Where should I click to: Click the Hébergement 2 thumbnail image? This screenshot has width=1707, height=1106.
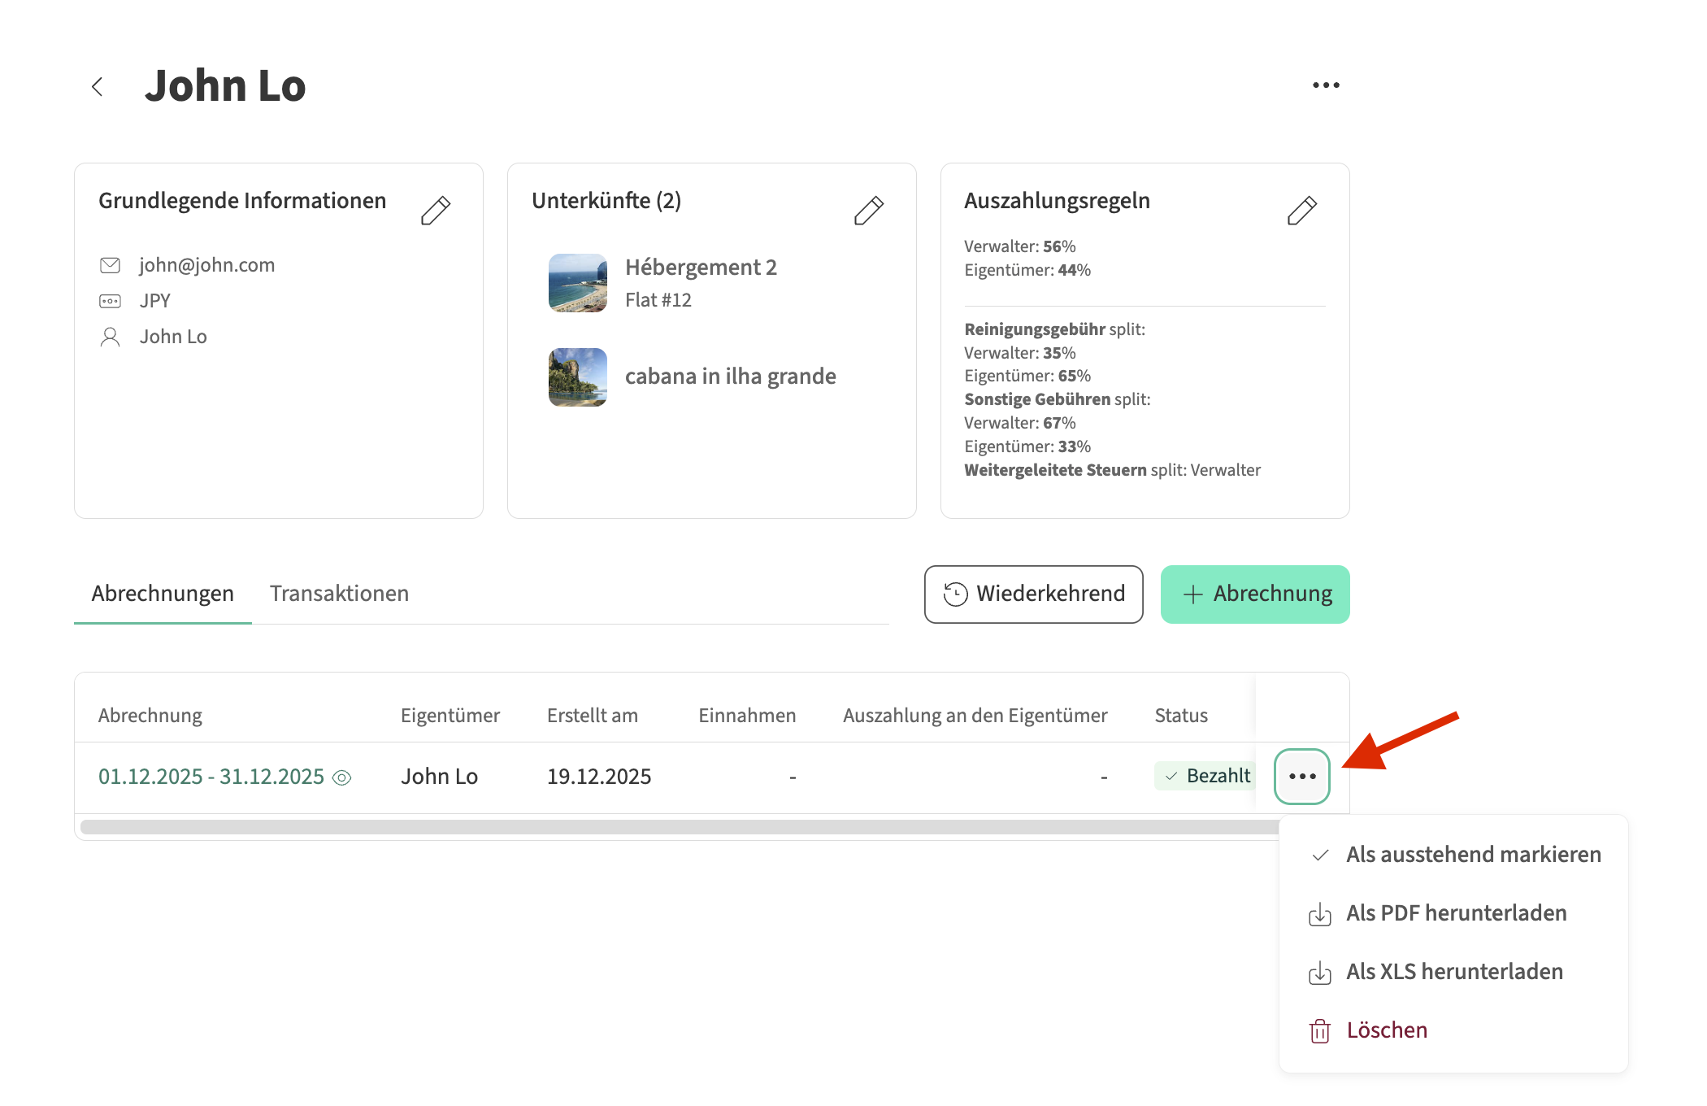[x=578, y=283]
